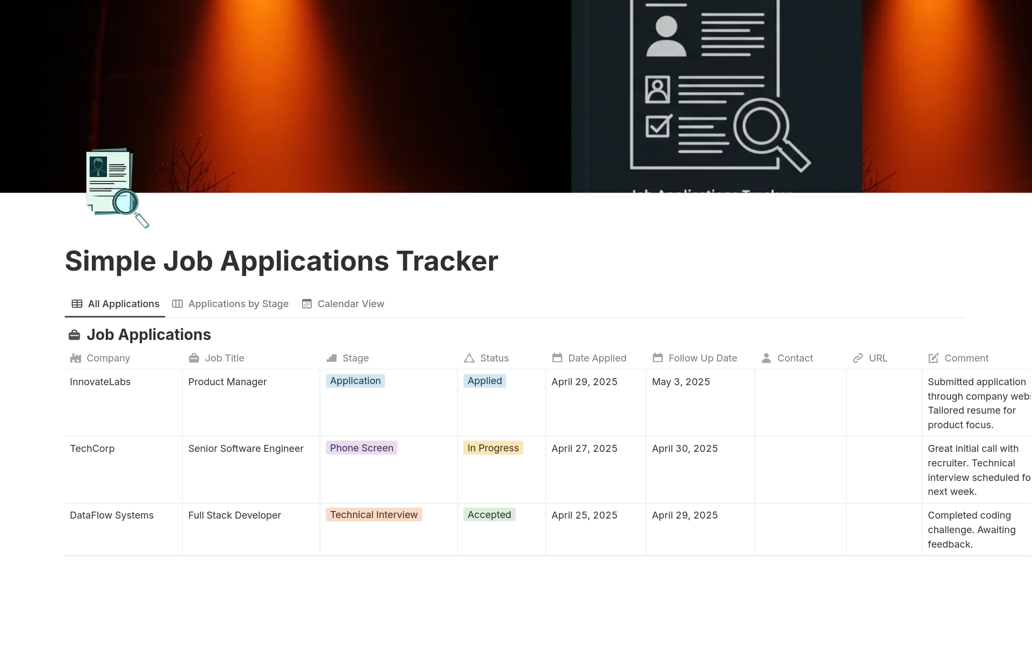Click the Accepted status tag
This screenshot has width=1032, height=645.
coord(490,515)
